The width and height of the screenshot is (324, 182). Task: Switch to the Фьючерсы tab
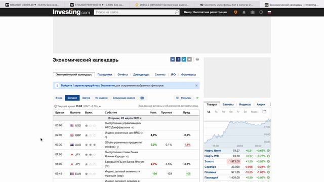188,74
